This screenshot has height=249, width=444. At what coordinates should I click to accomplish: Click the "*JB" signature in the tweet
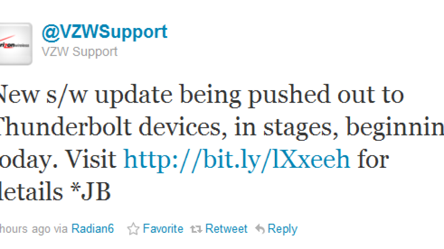[92, 193]
